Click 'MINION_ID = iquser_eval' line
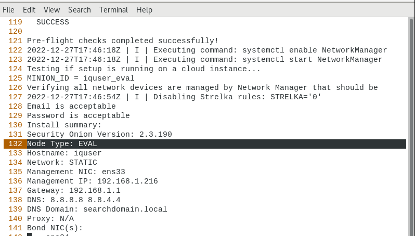Viewport: 415px width, 236px height. 81,78
